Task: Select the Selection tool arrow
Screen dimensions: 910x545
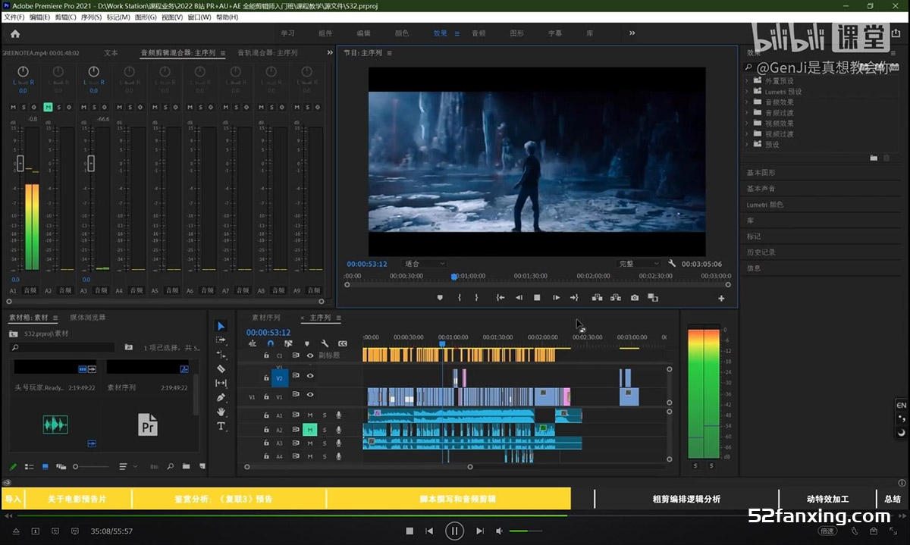Action: (x=221, y=326)
